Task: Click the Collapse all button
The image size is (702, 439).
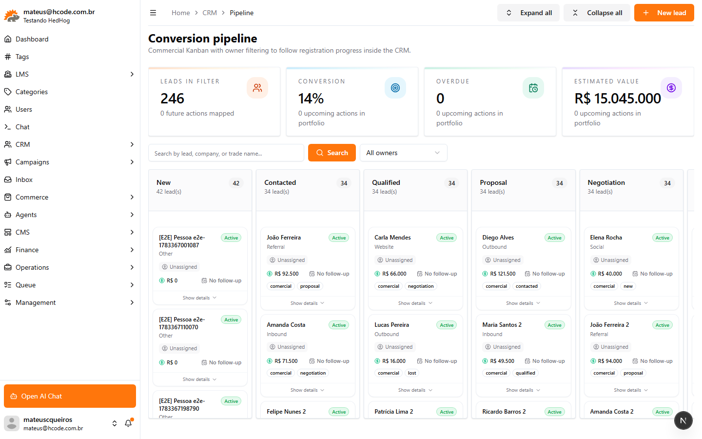Action: 597,13
